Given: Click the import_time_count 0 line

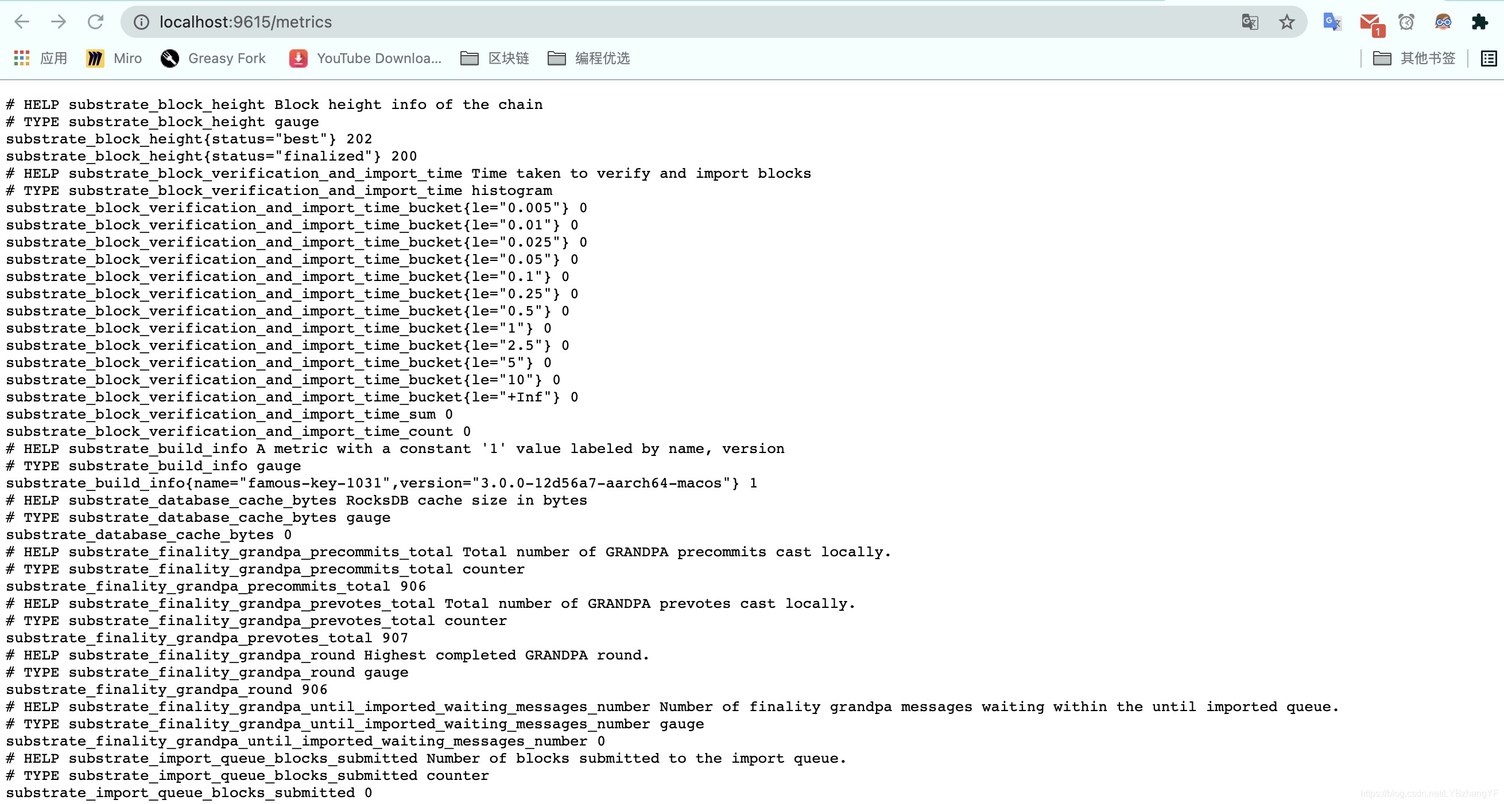Looking at the screenshot, I should point(238,432).
